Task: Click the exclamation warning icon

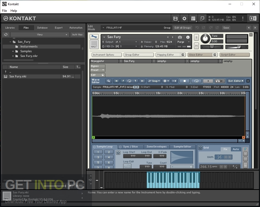Action: coord(243,18)
